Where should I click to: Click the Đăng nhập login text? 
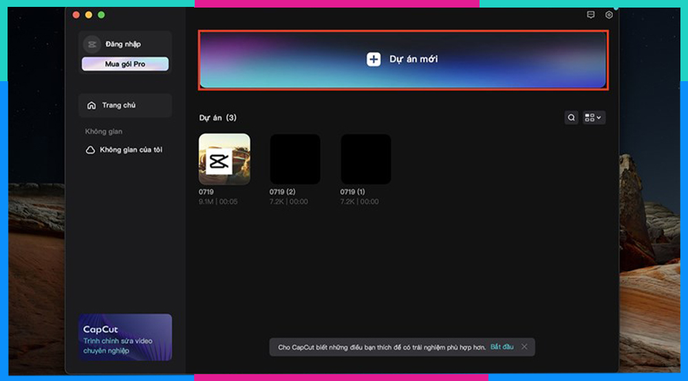pos(123,44)
